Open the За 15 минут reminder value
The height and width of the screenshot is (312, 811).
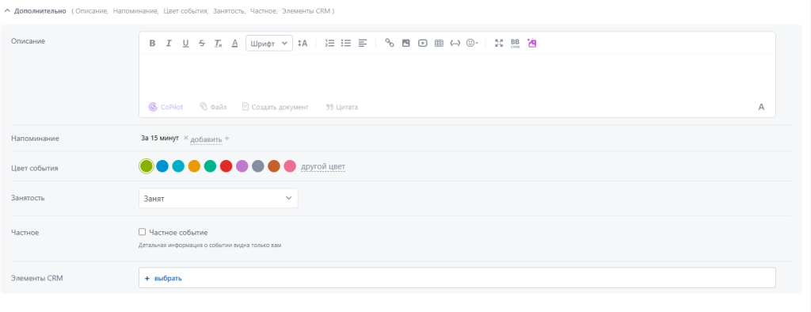pos(160,138)
